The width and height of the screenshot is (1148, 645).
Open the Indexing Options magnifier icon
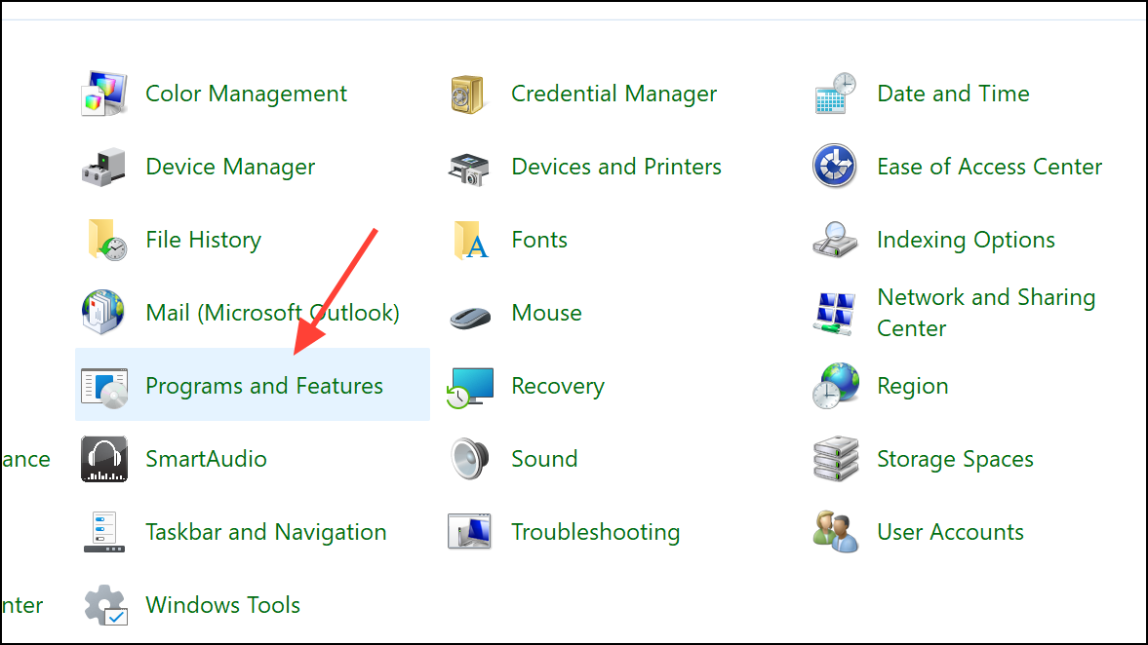(x=835, y=239)
